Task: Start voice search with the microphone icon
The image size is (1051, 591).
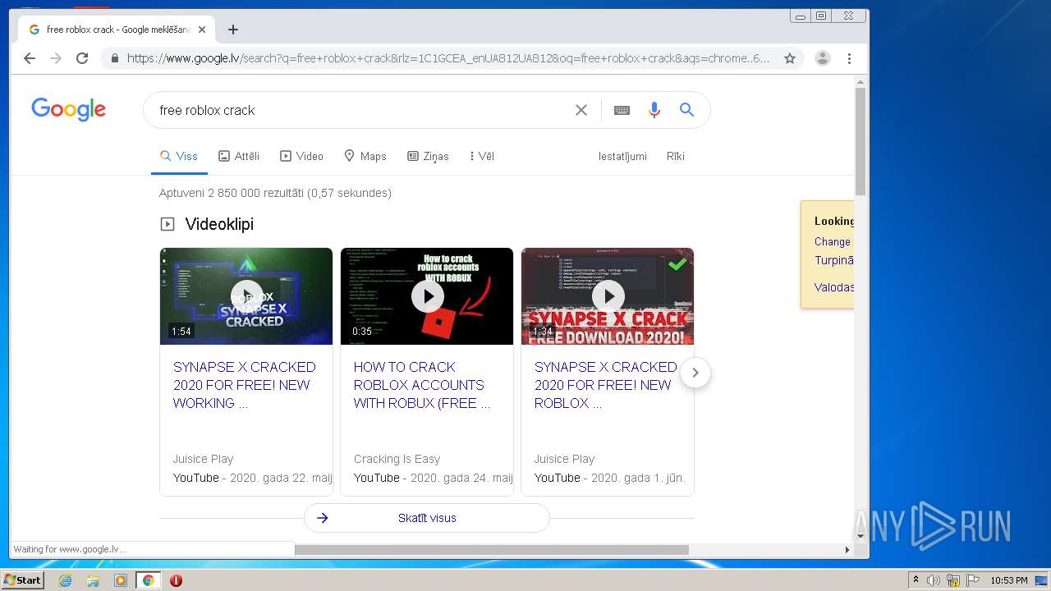Action: [x=654, y=110]
